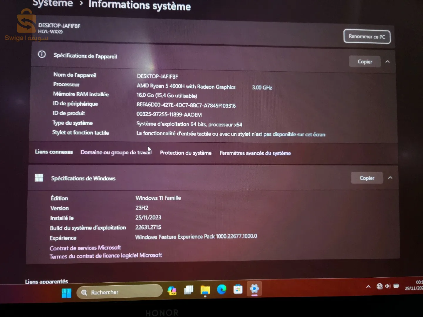
Task: Open network status in system tray
Action: point(380,286)
